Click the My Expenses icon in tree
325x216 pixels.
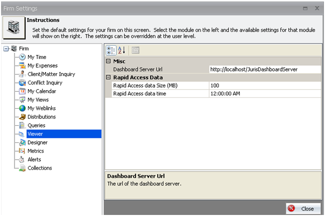point(22,66)
